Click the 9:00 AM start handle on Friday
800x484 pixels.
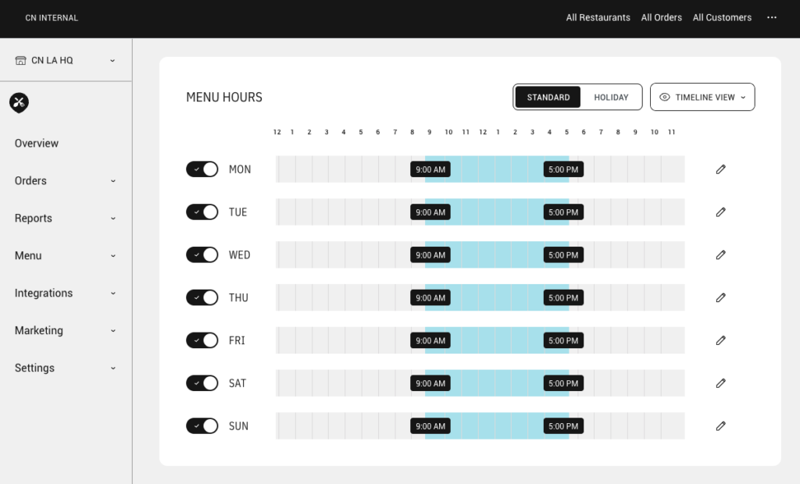[430, 340]
